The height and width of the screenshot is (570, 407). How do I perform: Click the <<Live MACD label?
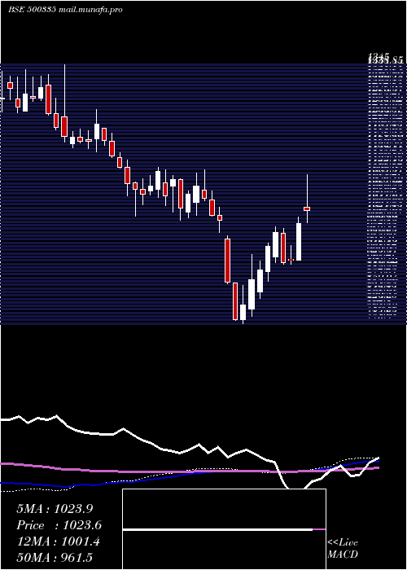click(343, 549)
